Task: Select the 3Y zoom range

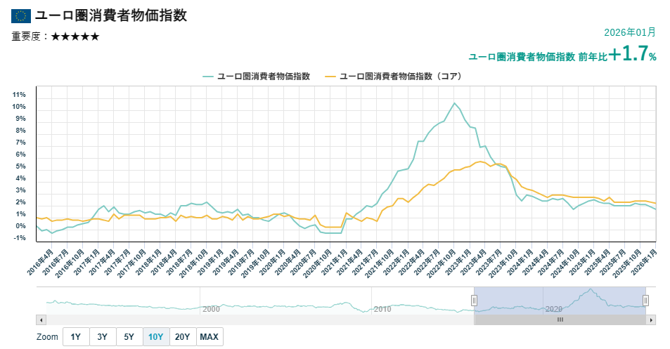Action: point(102,336)
